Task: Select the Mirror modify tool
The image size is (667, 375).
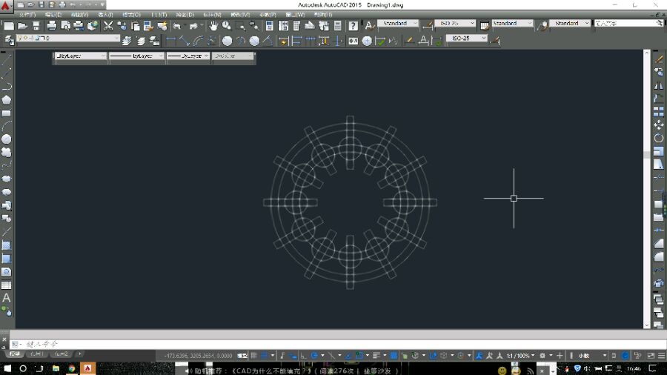Action: pos(659,85)
